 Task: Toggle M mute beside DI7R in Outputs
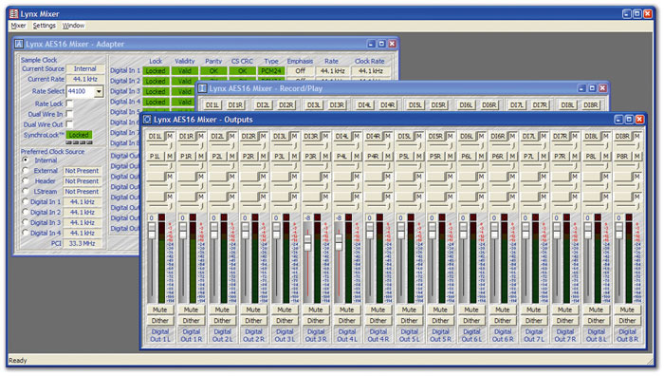575,136
